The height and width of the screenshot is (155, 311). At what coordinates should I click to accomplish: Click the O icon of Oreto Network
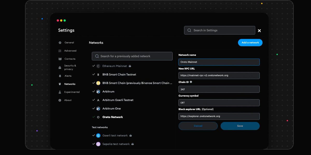[x=98, y=117]
